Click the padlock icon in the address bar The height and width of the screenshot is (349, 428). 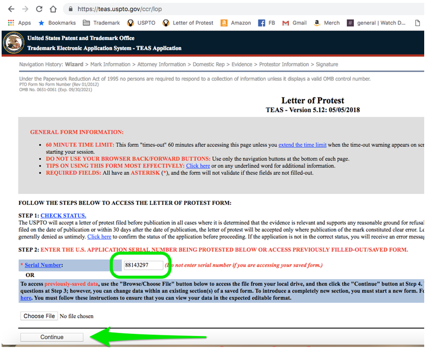[x=70, y=9]
